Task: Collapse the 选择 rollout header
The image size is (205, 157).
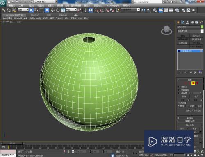Action: tap(190, 79)
